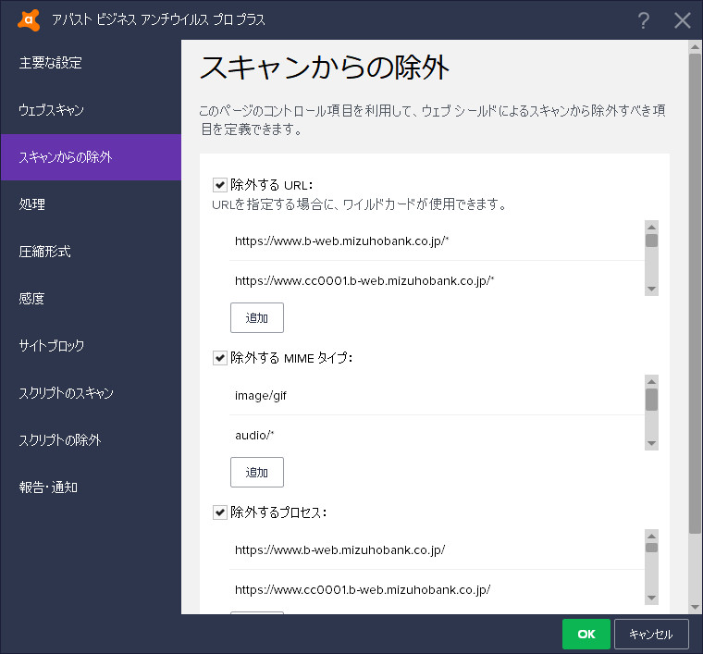Image resolution: width=703 pixels, height=654 pixels.
Task: Click the down arrow of the MIME list scrollbar
Action: [x=651, y=443]
